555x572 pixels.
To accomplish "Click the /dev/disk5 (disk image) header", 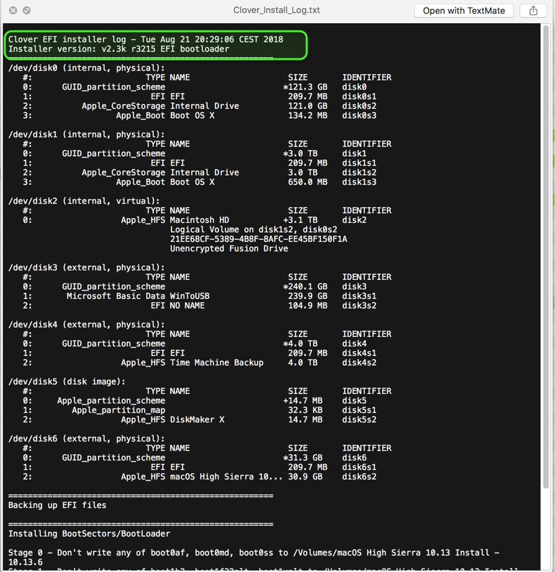I will (67, 382).
